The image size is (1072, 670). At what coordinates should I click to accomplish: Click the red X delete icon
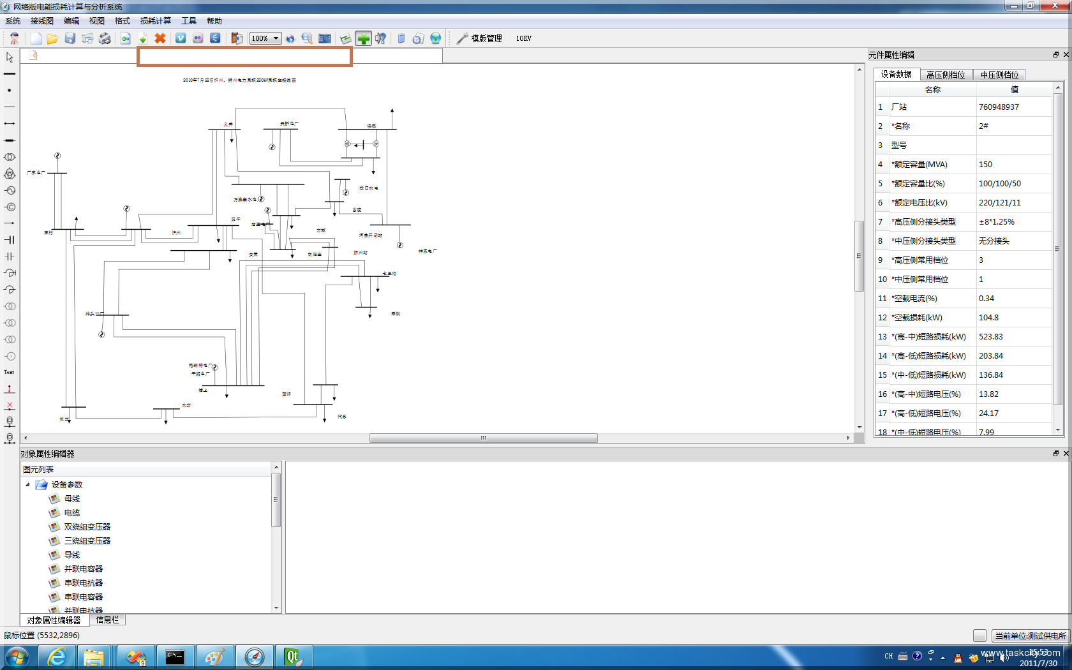tap(160, 39)
